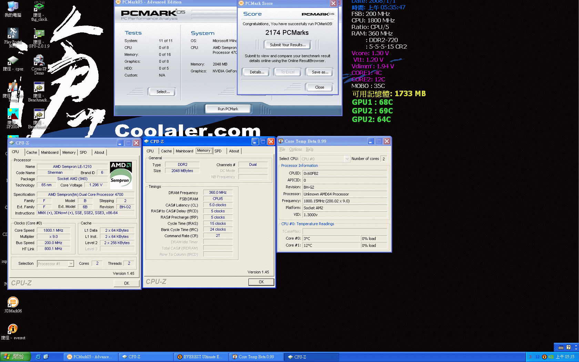Image resolution: width=579 pixels, height=362 pixels.
Task: Launch the Play Portal Now shortcut
Action: pyautogui.click(x=13, y=38)
